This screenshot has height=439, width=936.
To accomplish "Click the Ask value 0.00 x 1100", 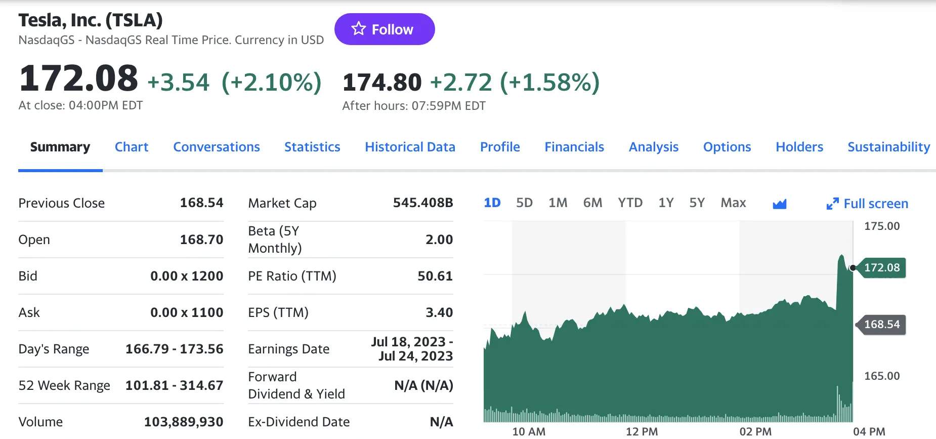I will [x=187, y=312].
